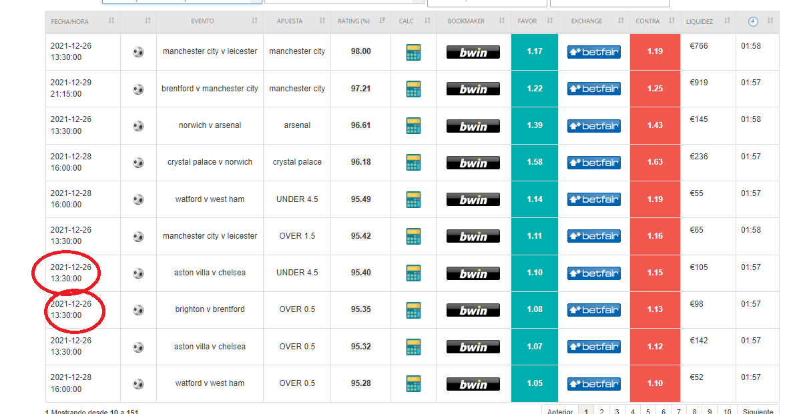Open calculator for aston villa v chelsea UNDER 4.5
The image size is (795, 414).
[413, 273]
